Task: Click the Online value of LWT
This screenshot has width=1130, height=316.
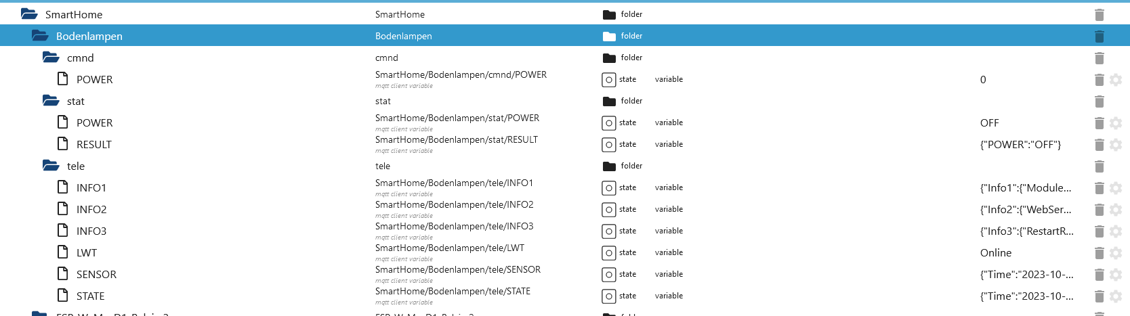Action: pyautogui.click(x=996, y=253)
